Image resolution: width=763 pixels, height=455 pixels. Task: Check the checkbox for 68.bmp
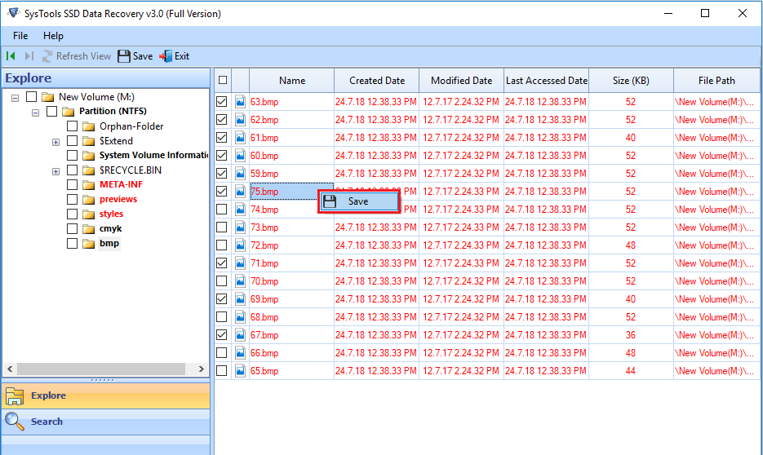click(x=222, y=317)
